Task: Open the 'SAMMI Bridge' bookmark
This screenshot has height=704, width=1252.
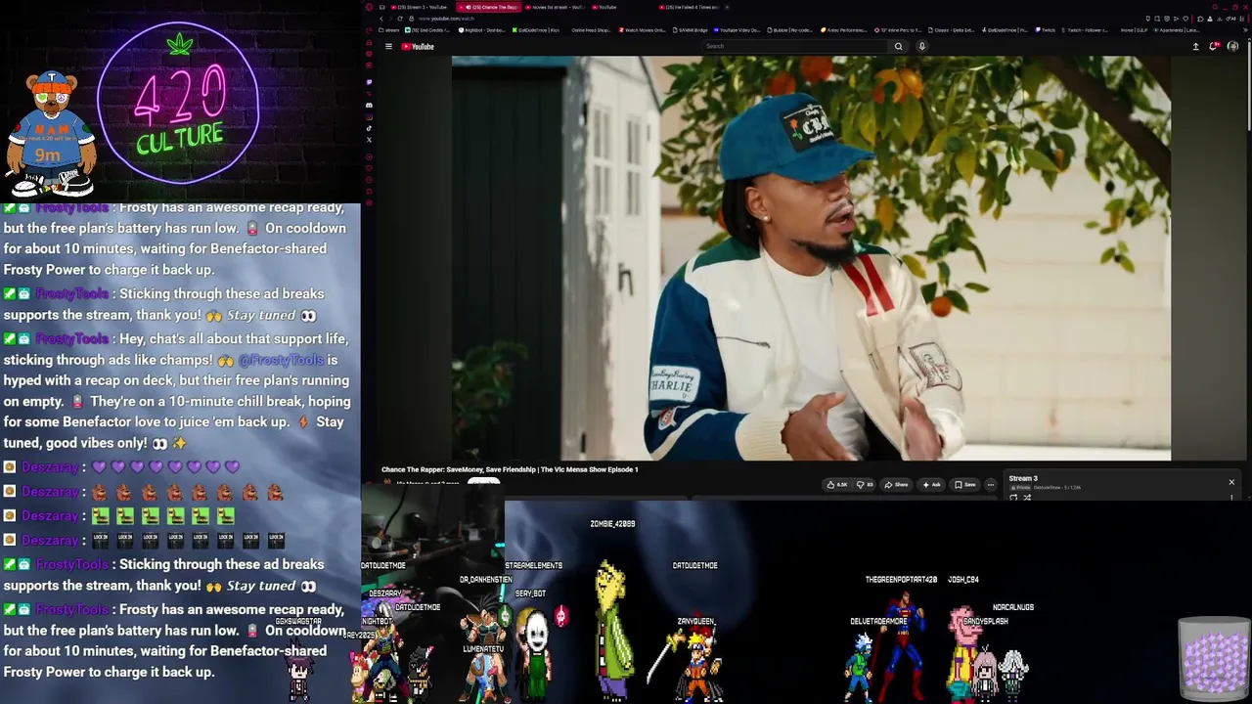Action: click(x=691, y=30)
